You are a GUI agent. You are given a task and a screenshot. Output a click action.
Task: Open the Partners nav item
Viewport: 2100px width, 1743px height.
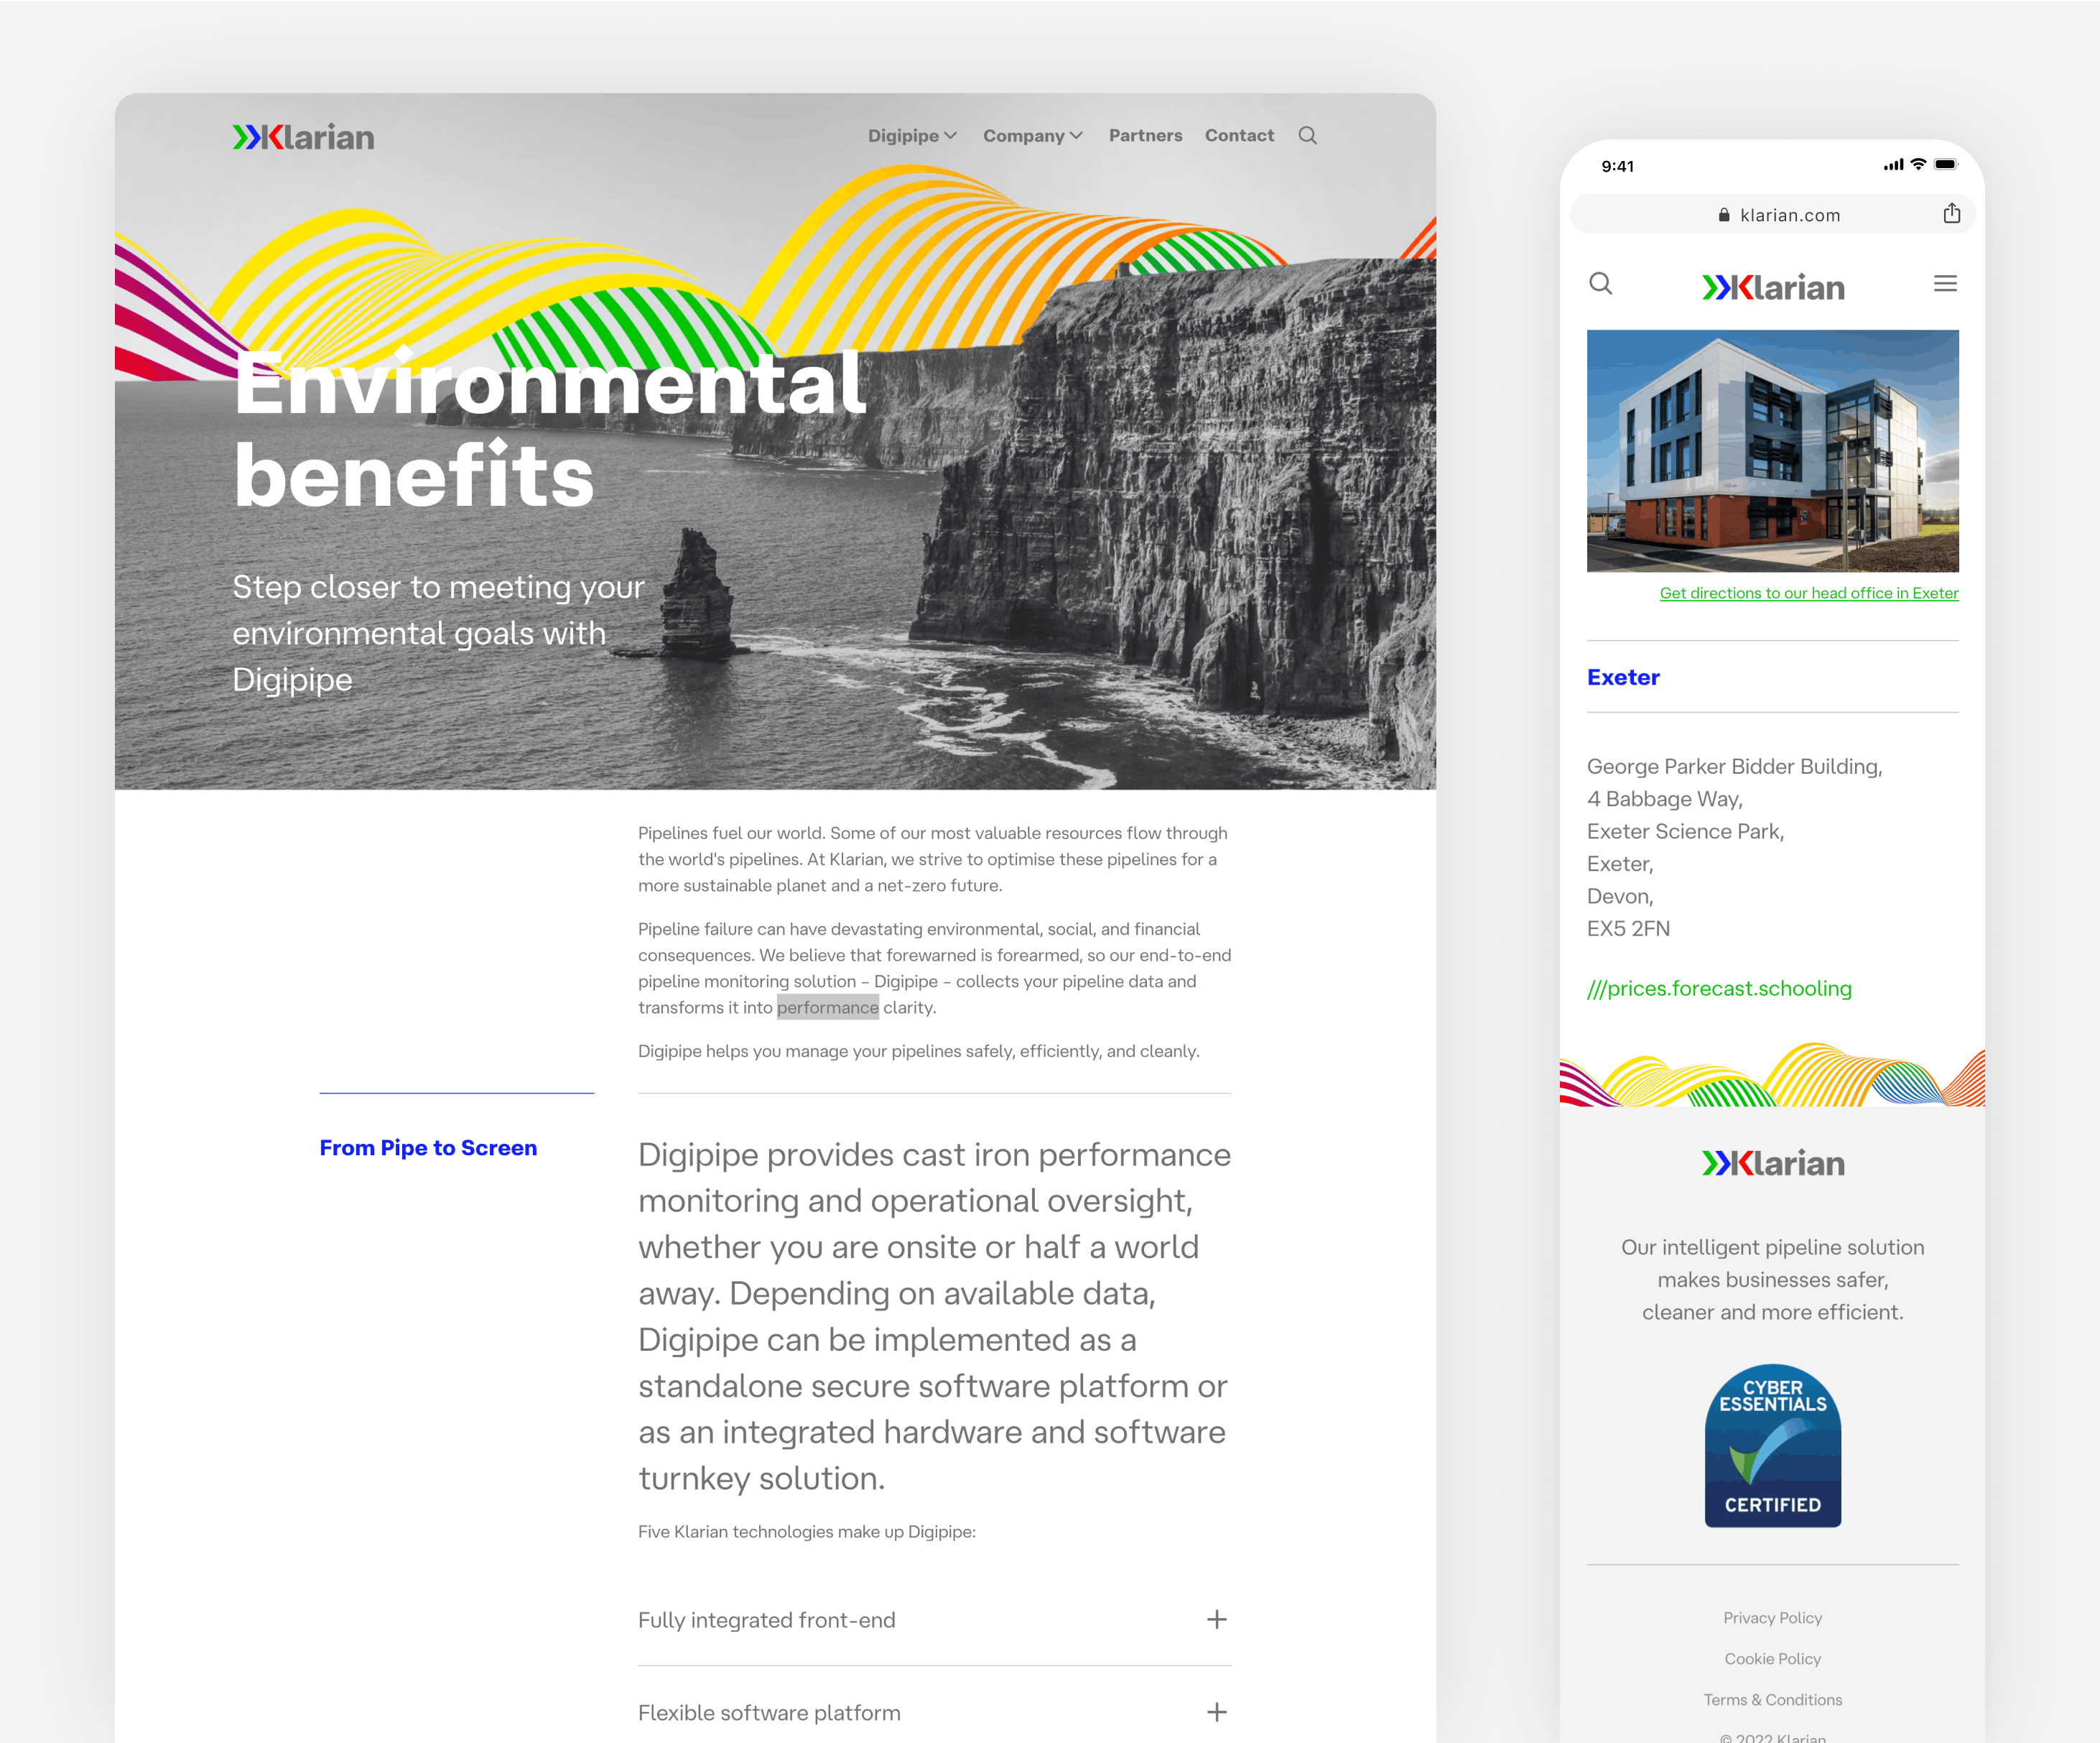click(x=1145, y=136)
